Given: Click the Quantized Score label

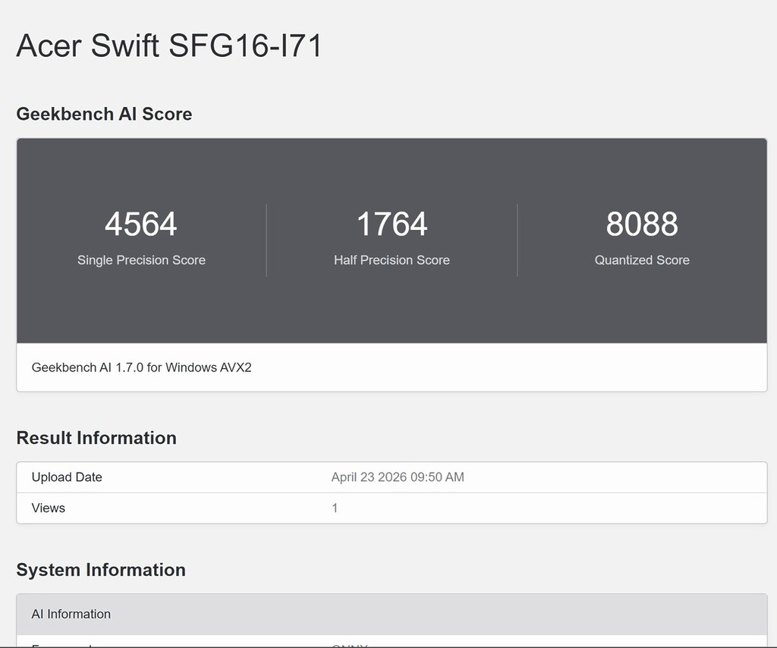Looking at the screenshot, I should point(642,260).
